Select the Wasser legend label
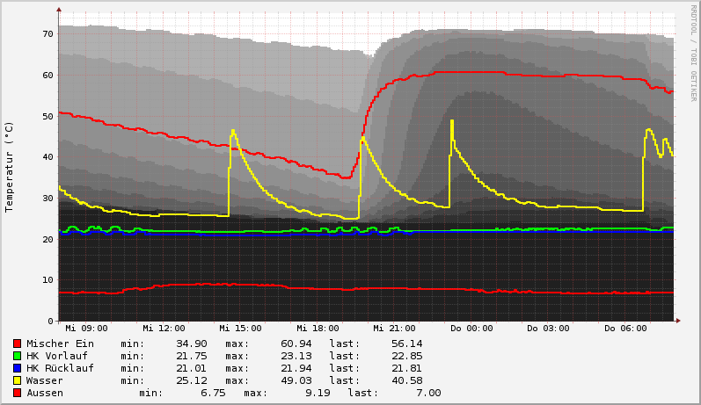 pos(45,380)
